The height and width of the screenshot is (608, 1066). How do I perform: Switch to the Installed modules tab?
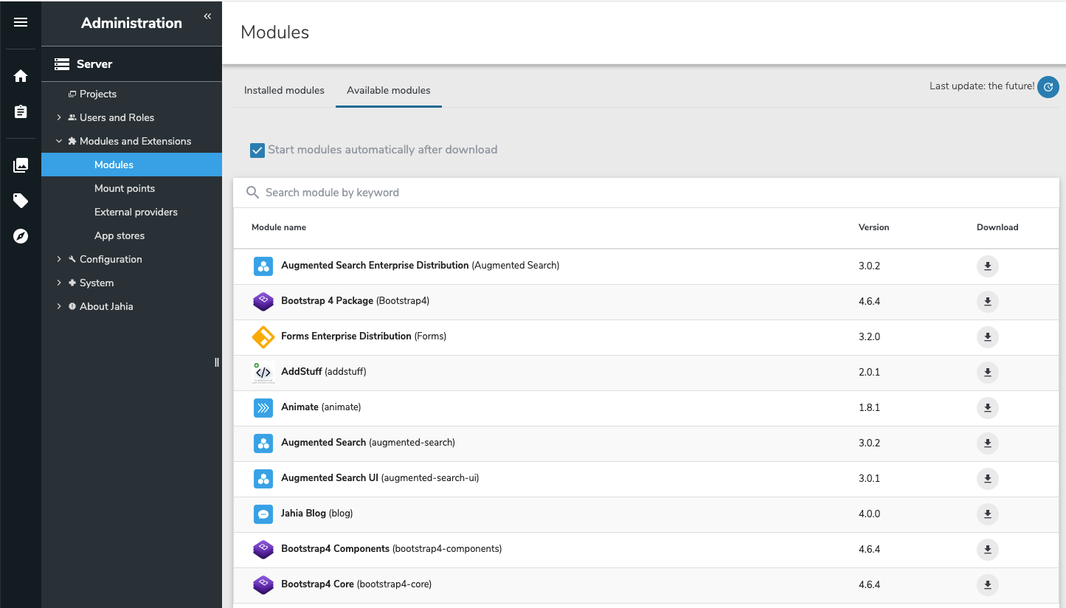pyautogui.click(x=284, y=90)
